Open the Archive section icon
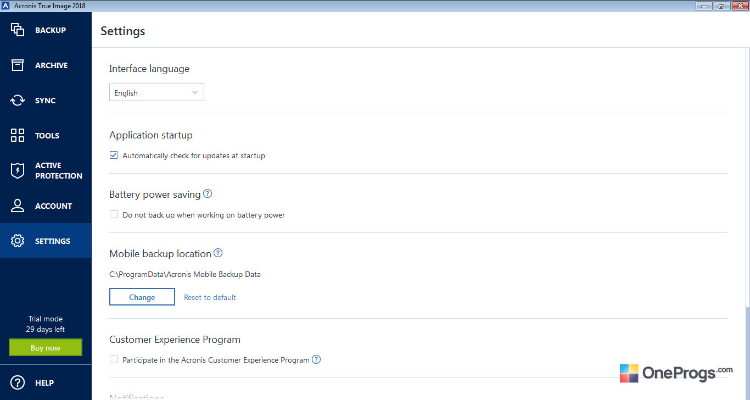The height and width of the screenshot is (400, 750). (18, 65)
